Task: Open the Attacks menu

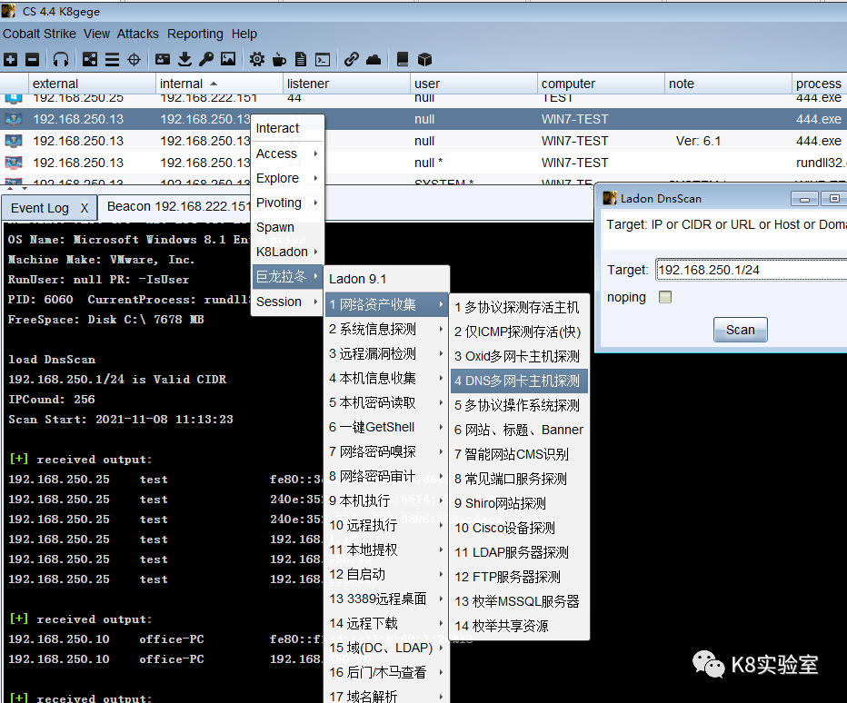Action: 138,34
